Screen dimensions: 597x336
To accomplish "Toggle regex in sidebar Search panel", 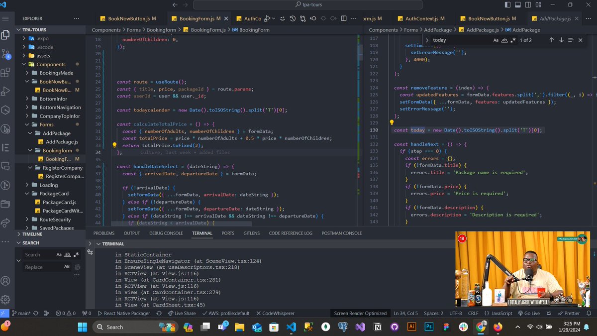I will click(76, 254).
